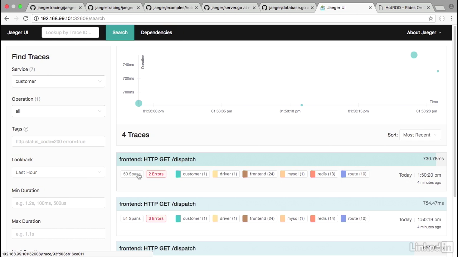Click the large trace dot at top right of chart

point(414,55)
